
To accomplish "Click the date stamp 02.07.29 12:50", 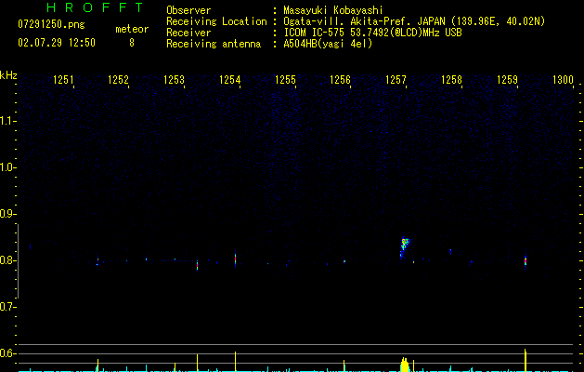I will pos(57,43).
